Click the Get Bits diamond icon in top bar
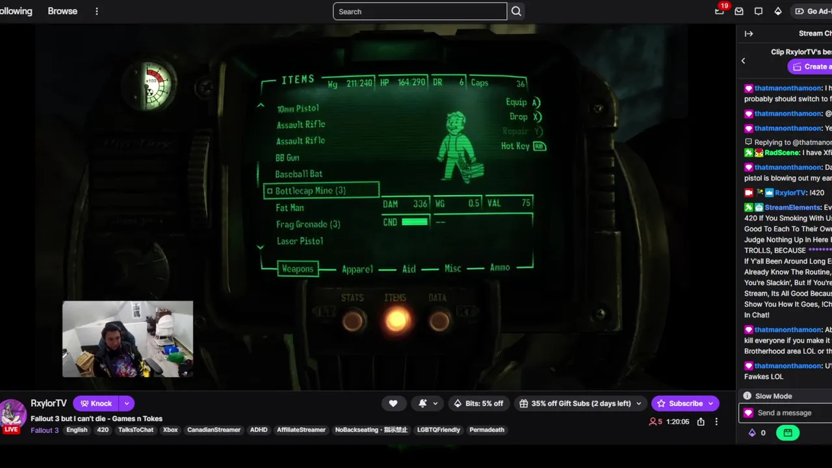832x468 pixels. [x=778, y=11]
